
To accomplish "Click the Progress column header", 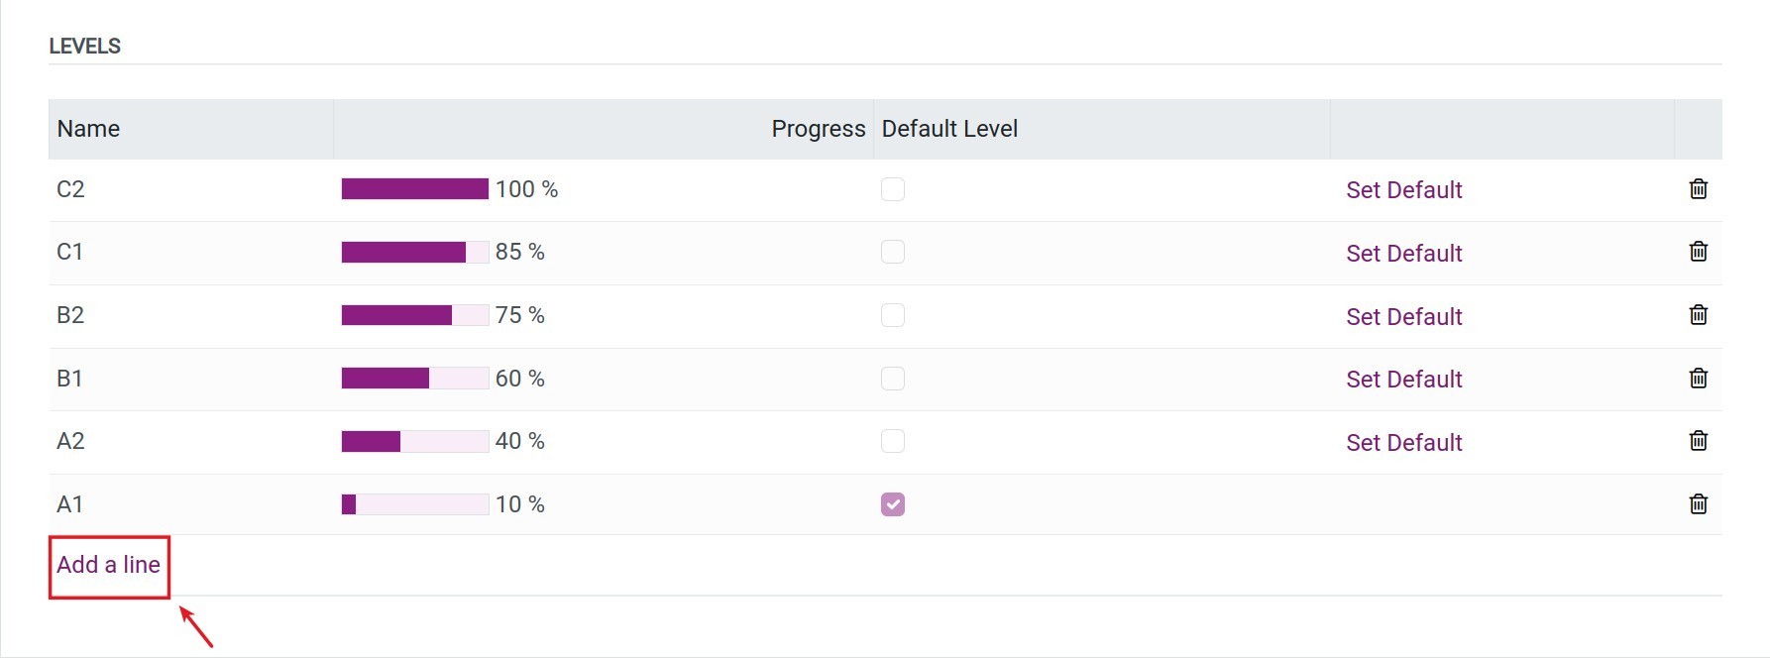I will 818,128.
